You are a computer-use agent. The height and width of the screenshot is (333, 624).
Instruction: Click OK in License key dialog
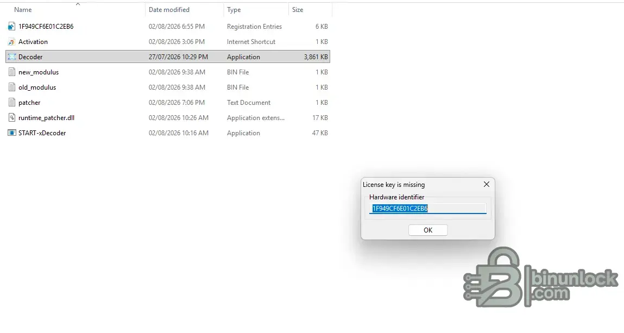(428, 230)
